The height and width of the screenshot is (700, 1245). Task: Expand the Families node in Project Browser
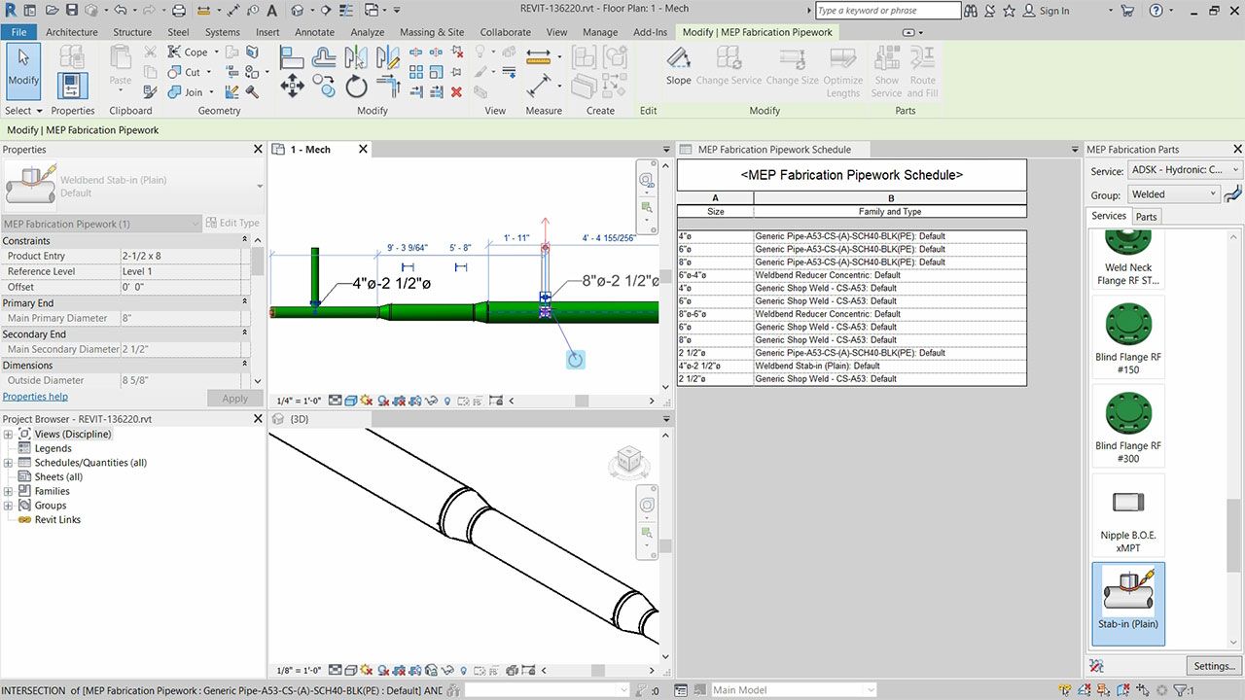8,492
